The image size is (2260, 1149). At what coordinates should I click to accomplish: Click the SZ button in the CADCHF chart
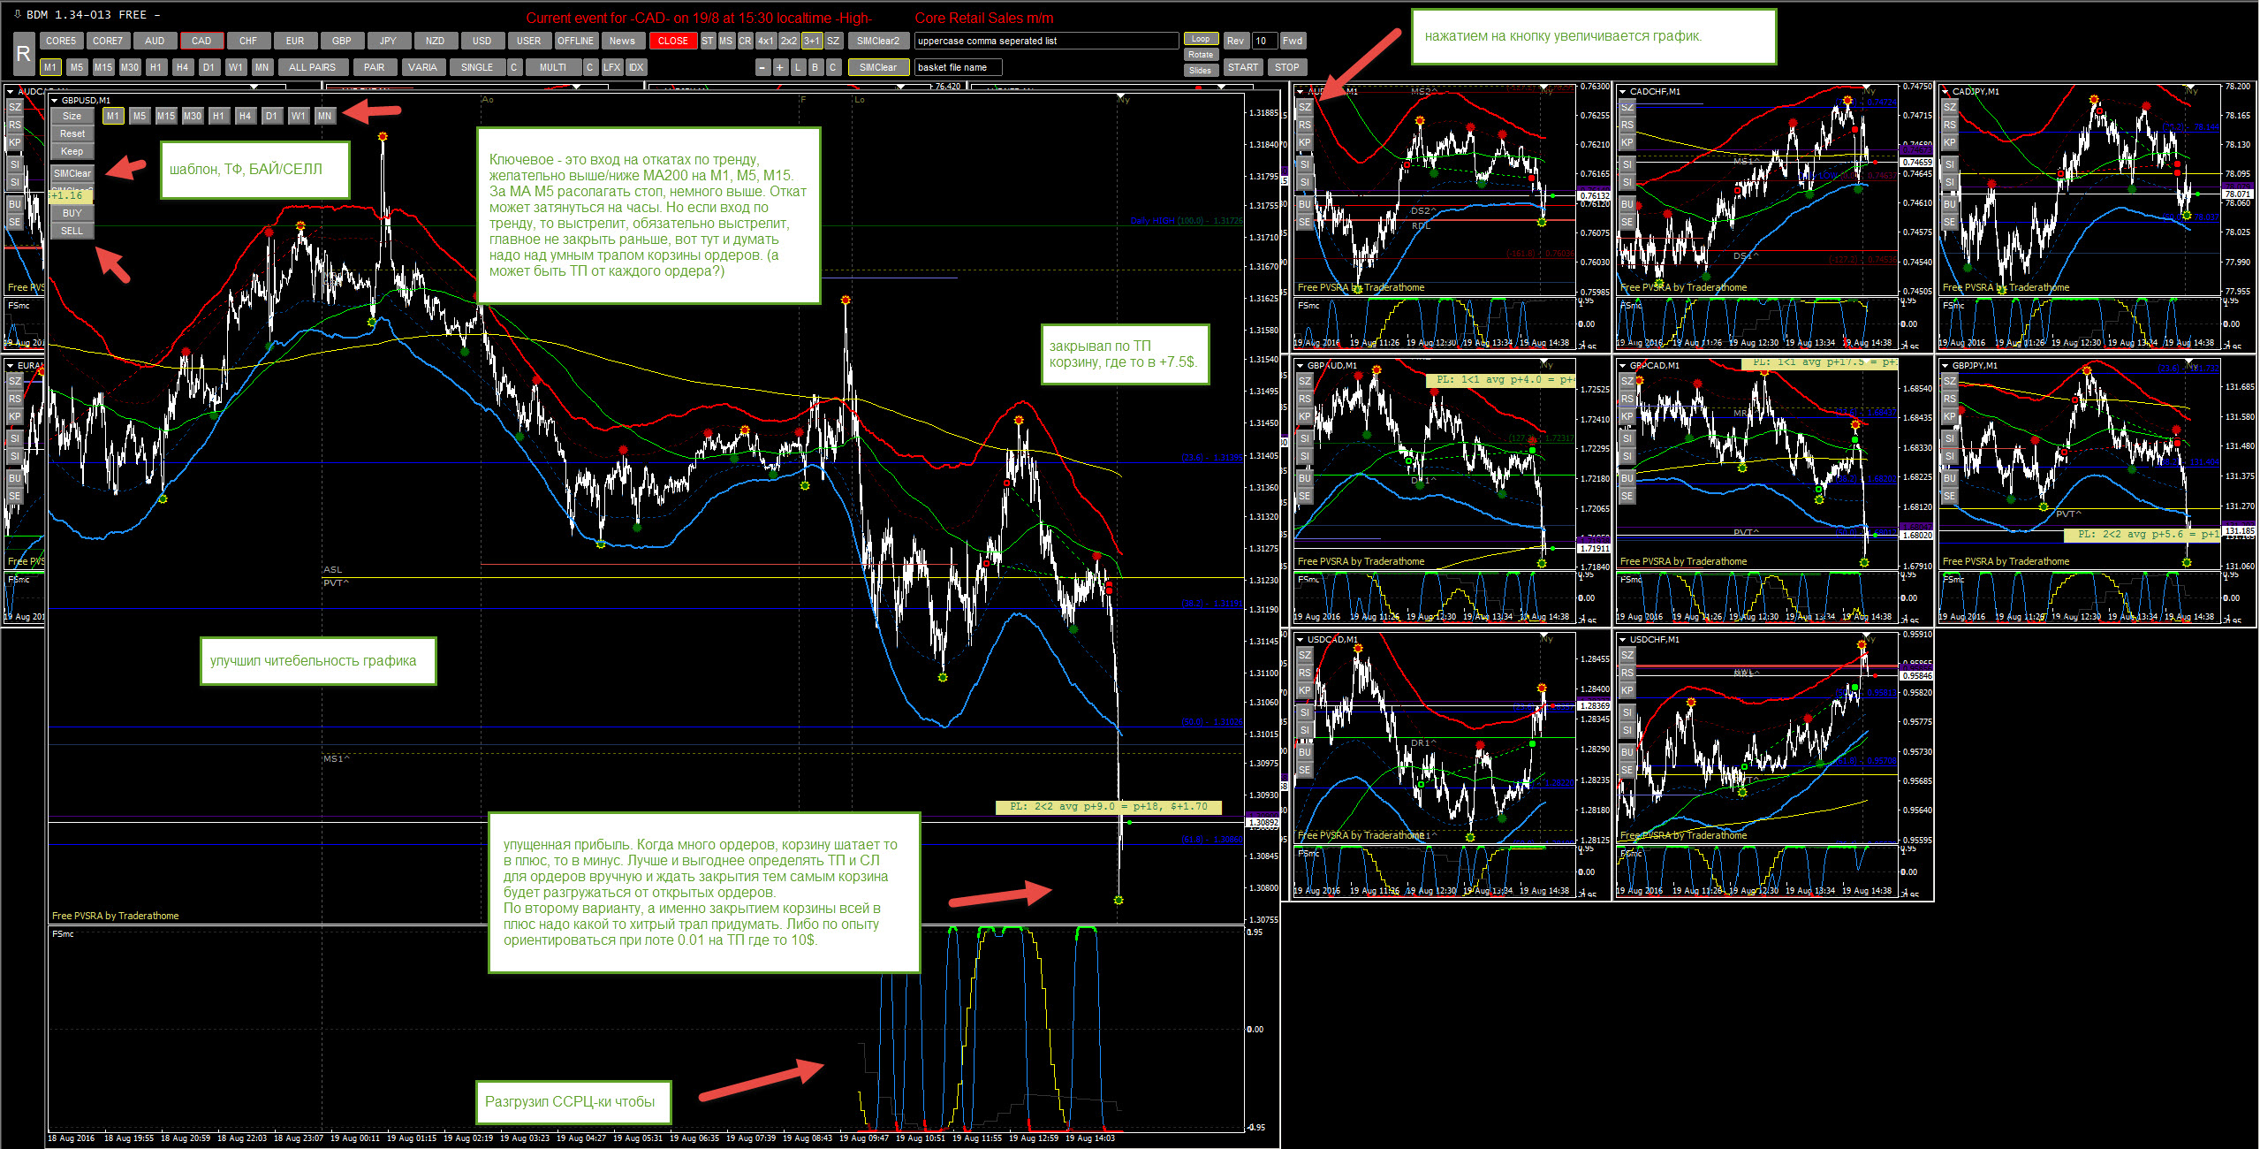pyautogui.click(x=1627, y=107)
